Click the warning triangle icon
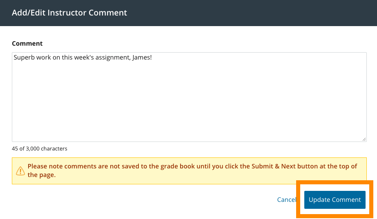377x219 pixels. [20, 170]
